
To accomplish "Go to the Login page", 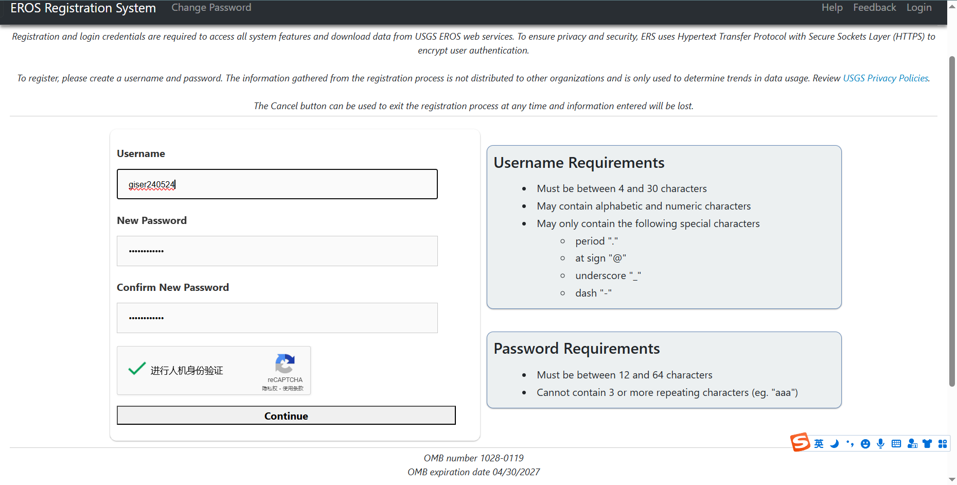I will tap(919, 8).
